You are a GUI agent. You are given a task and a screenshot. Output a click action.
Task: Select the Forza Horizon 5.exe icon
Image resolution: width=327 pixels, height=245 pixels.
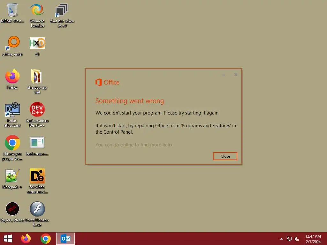tap(37, 214)
